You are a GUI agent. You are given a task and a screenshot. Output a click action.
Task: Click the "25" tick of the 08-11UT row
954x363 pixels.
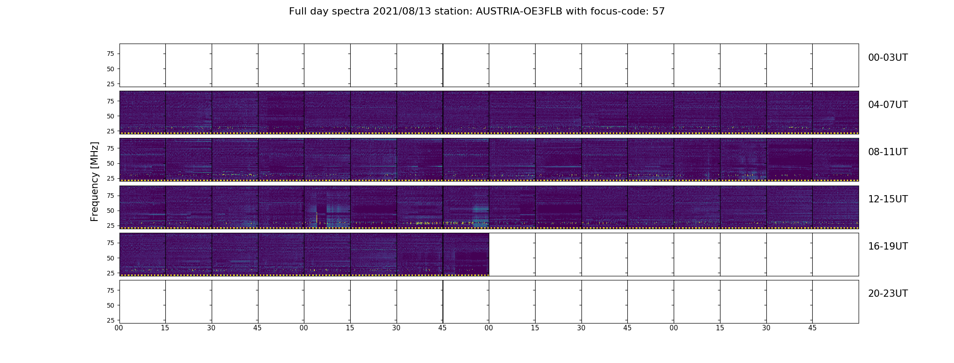(x=110, y=178)
